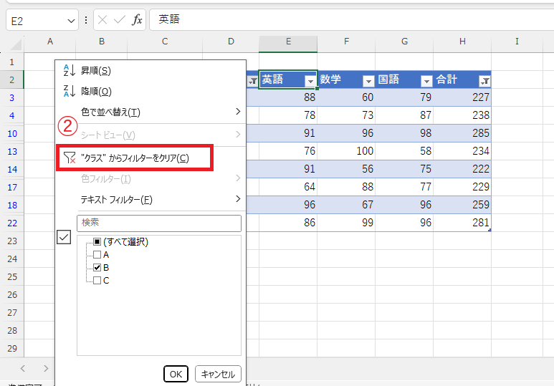Open the 数学 column filter dropdown
This screenshot has height=386, width=554.
(368, 81)
